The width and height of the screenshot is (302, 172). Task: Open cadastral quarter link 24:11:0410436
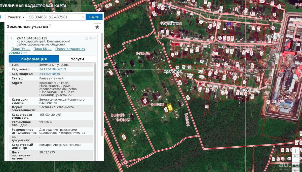coord(50,74)
